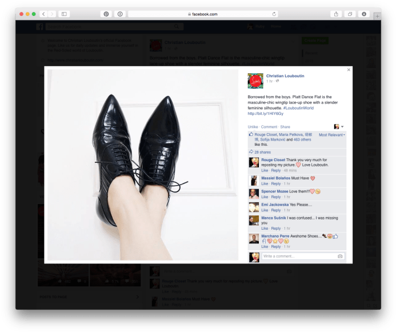Unlike the Louboutin post

(253, 127)
